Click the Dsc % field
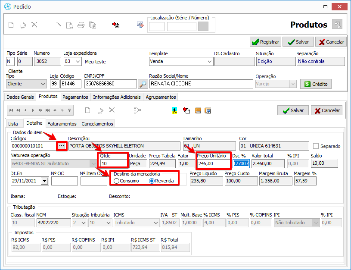Image resolution: width=351 pixels, height=270 pixels. (241, 164)
